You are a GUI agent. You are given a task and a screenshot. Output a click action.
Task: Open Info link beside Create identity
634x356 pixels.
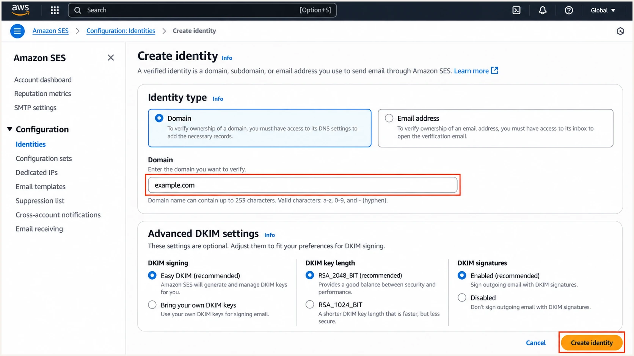[x=227, y=58]
